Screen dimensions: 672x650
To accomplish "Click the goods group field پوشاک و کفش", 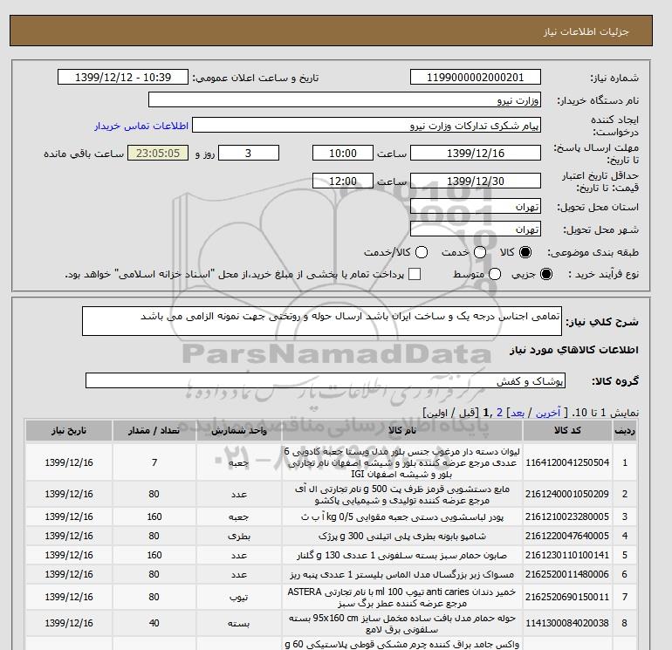I will click(x=326, y=381).
